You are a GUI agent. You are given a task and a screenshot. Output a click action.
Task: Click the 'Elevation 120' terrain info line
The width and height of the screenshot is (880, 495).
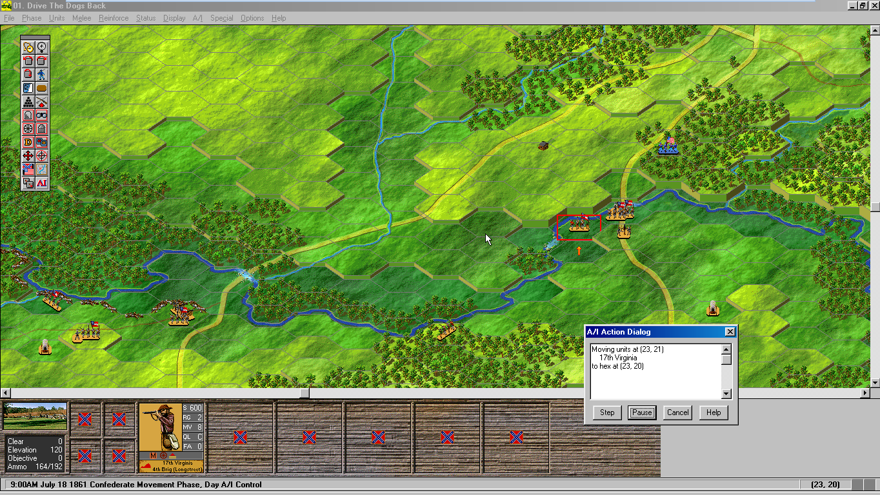point(35,450)
